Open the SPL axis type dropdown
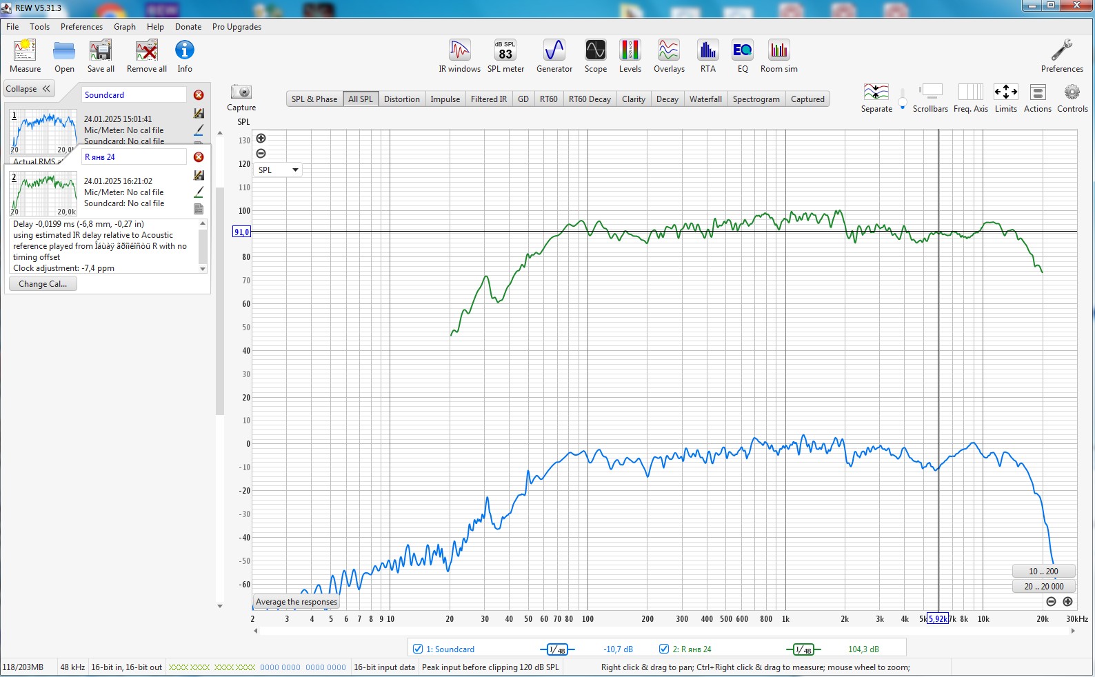The image size is (1095, 677). pos(279,170)
